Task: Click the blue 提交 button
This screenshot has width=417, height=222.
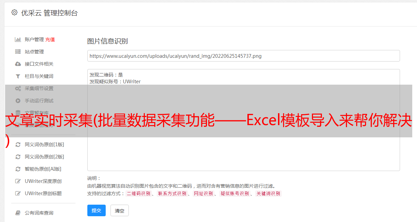Action: [x=97, y=210]
